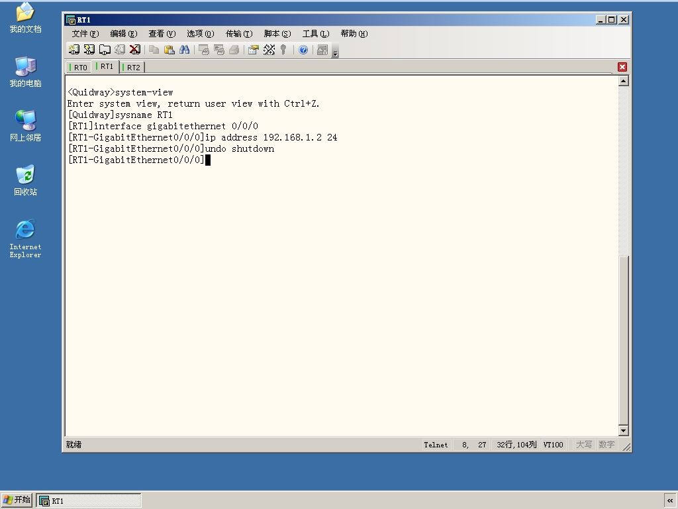This screenshot has width=678, height=509.
Task: Expand the system tray chevron
Action: [x=670, y=501]
